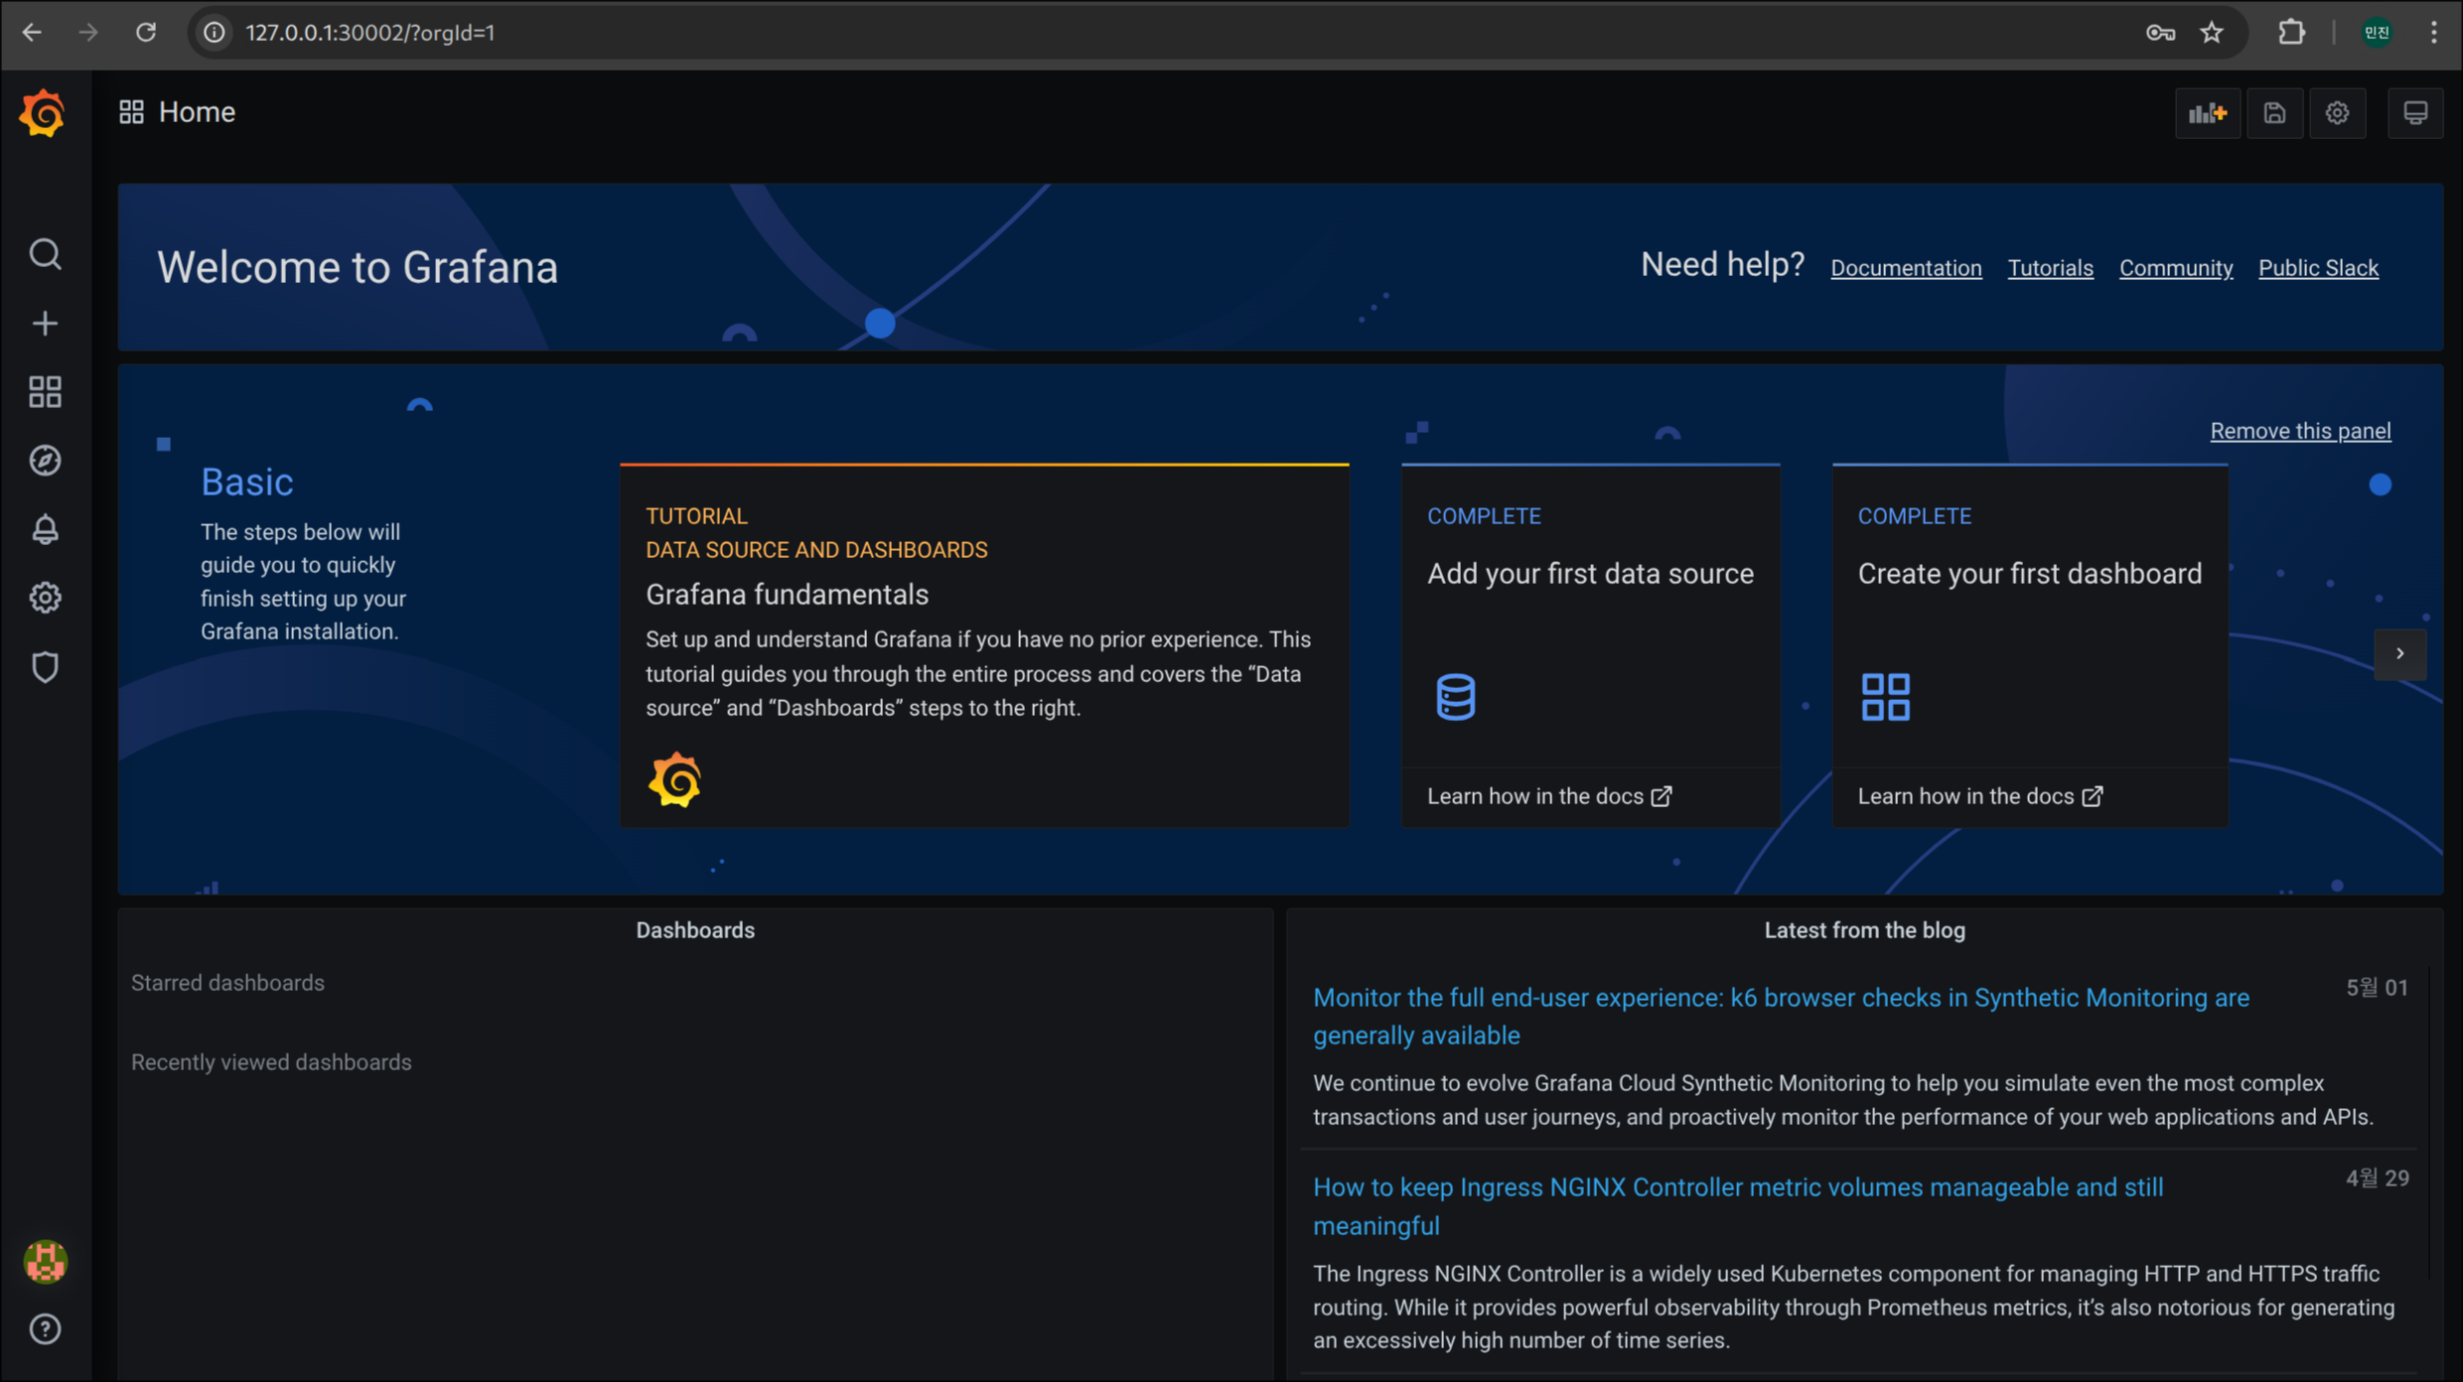Open the Alerting bell icon
This screenshot has width=2463, height=1382.
pos(45,529)
